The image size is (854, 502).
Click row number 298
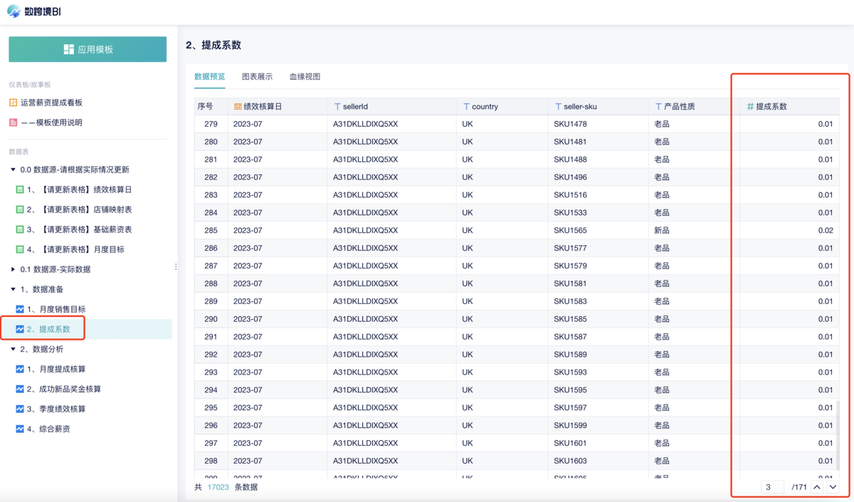point(211,461)
